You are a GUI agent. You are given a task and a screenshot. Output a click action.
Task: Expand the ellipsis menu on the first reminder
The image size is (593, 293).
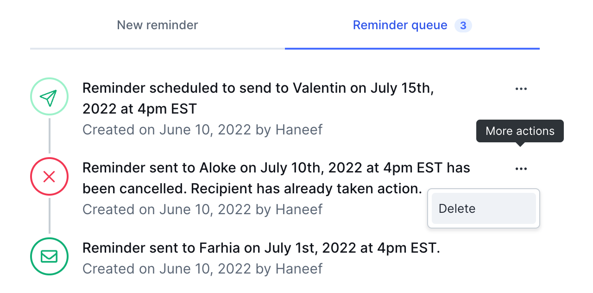(521, 89)
